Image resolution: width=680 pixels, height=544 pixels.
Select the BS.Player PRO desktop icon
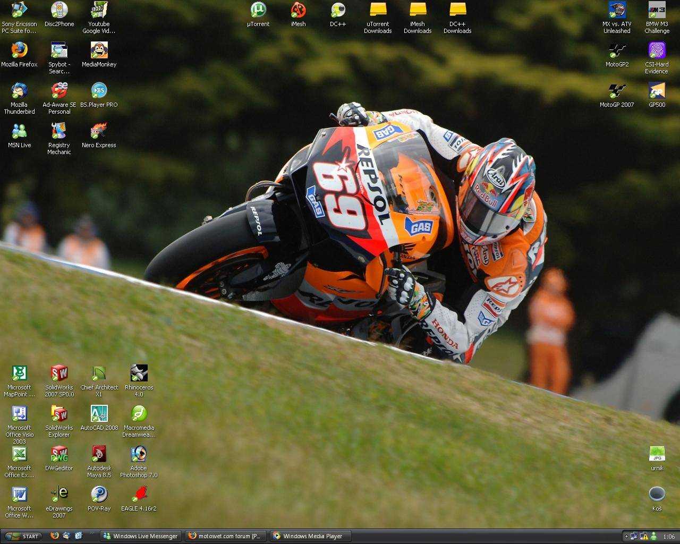(x=99, y=95)
